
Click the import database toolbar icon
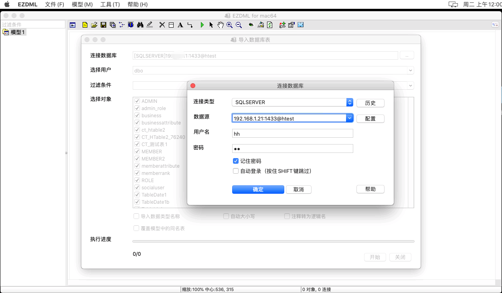(261, 25)
